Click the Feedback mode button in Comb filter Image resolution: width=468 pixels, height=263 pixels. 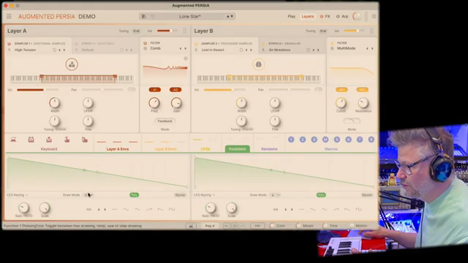(165, 121)
